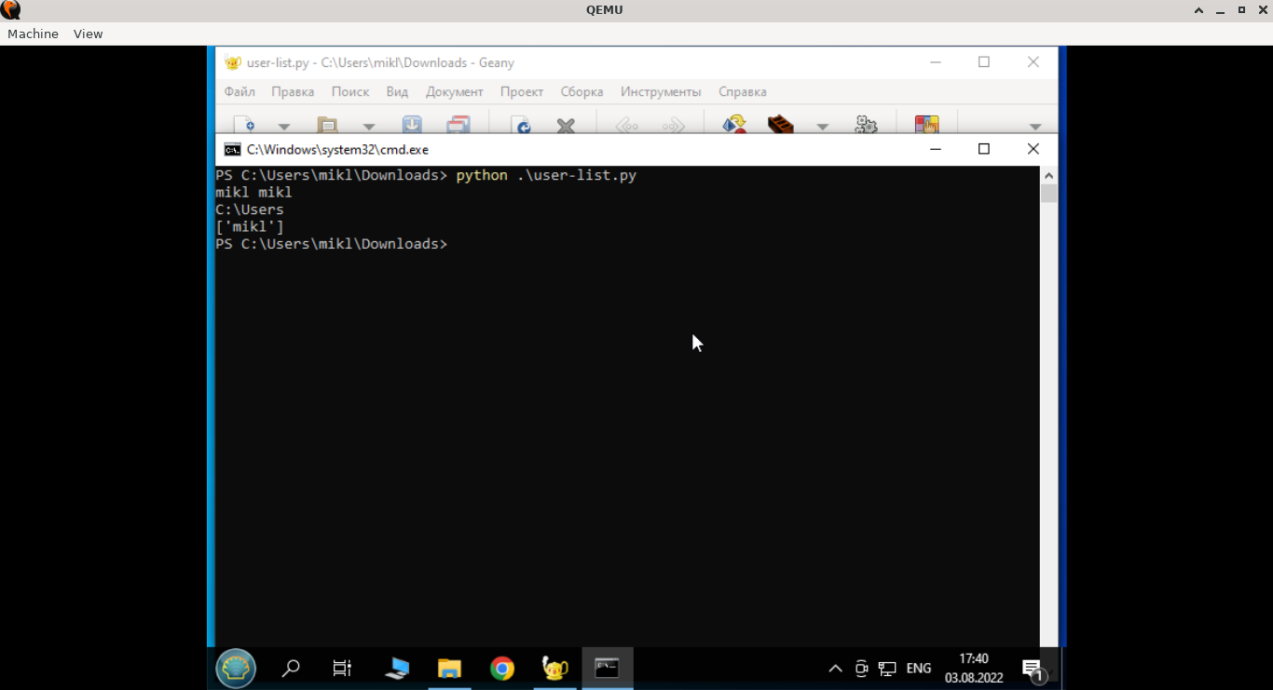The height and width of the screenshot is (690, 1273).
Task: Open Task View on the taskbar
Action: click(x=342, y=668)
